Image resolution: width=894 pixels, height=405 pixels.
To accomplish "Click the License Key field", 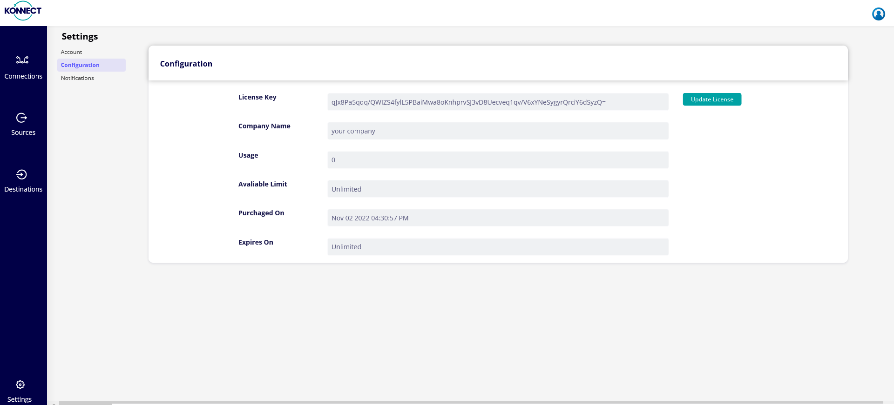I will [x=497, y=102].
